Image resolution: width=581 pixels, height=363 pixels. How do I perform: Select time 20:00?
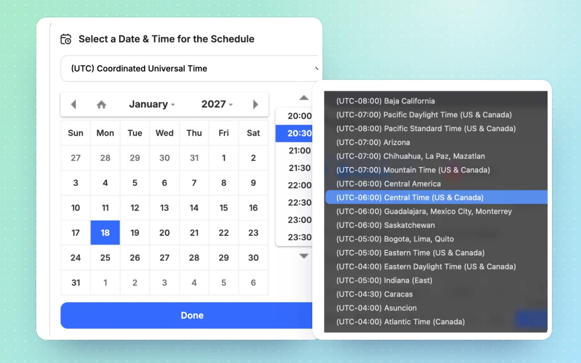coord(294,116)
